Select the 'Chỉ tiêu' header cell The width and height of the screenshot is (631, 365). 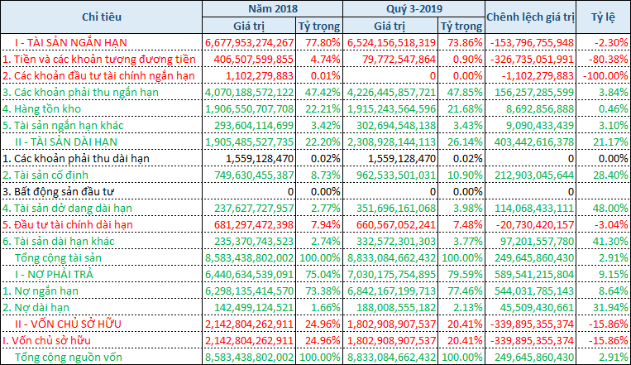pyautogui.click(x=102, y=17)
